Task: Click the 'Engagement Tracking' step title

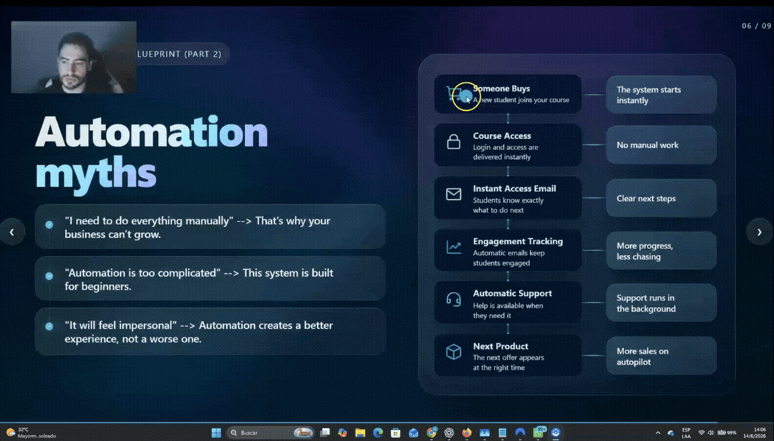Action: click(517, 241)
